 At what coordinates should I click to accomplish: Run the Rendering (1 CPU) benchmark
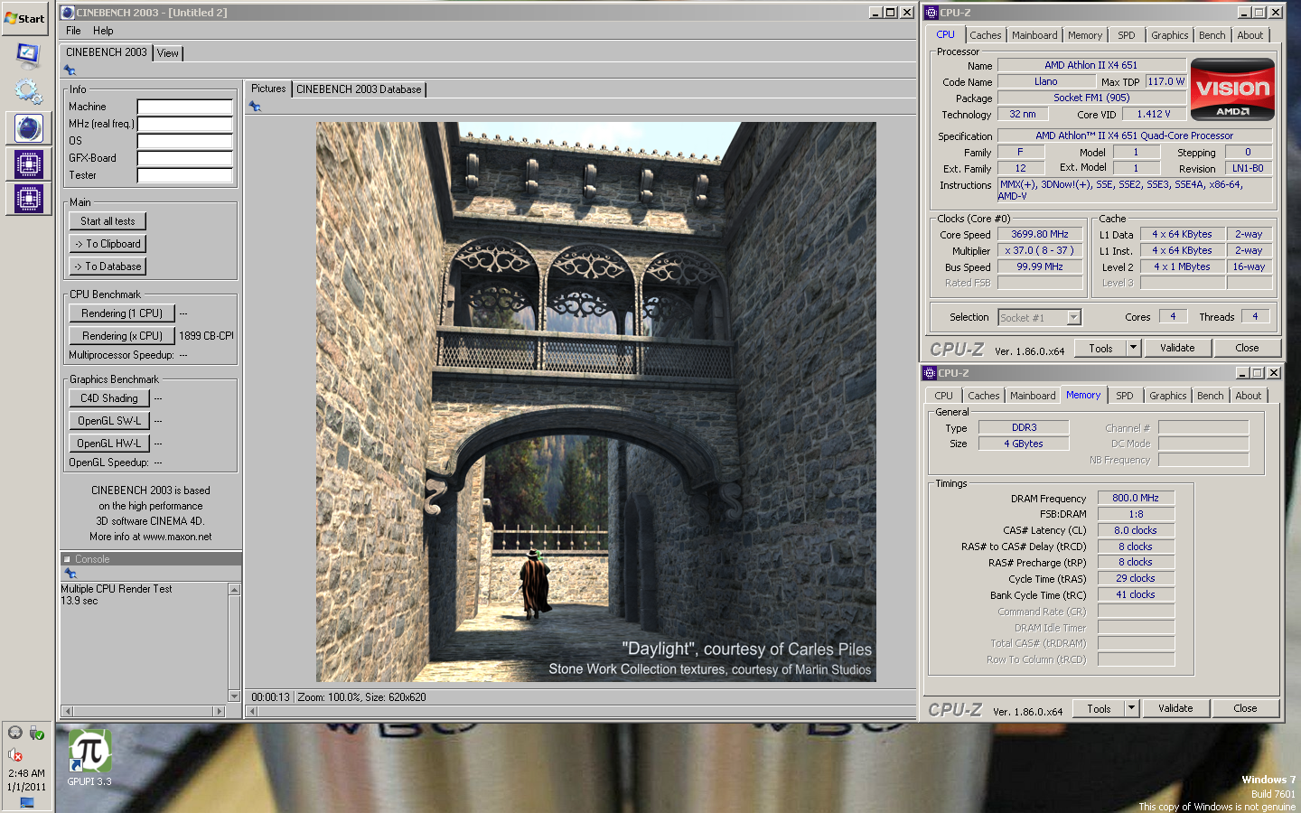pyautogui.click(x=122, y=313)
